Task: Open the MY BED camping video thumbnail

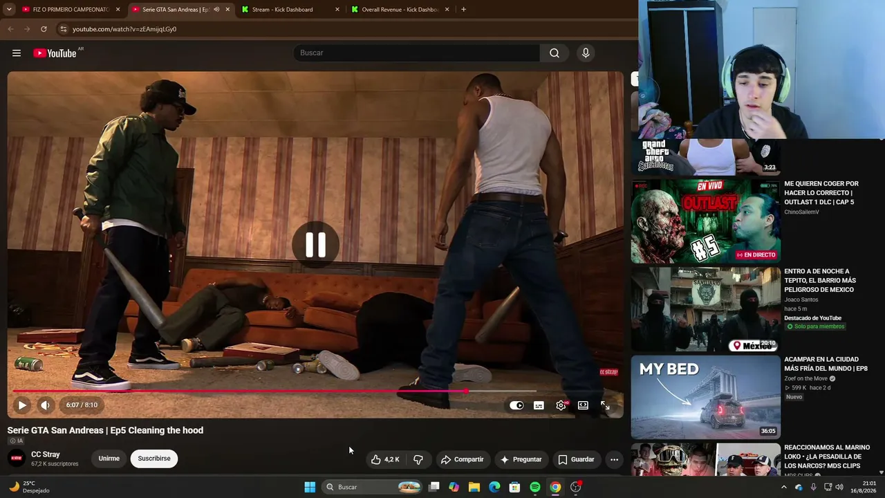Action: 706,397
